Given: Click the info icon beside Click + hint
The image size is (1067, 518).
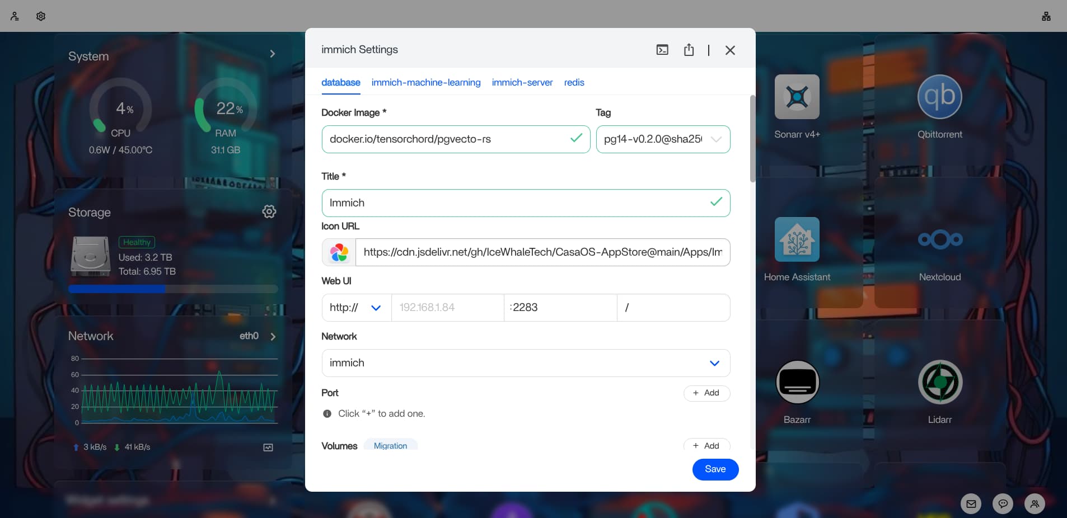Looking at the screenshot, I should tap(327, 414).
